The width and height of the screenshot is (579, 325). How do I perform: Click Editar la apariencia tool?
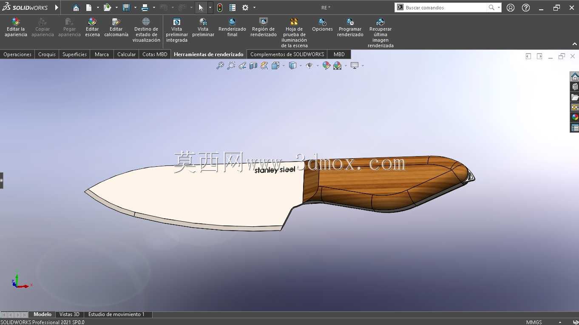click(16, 28)
